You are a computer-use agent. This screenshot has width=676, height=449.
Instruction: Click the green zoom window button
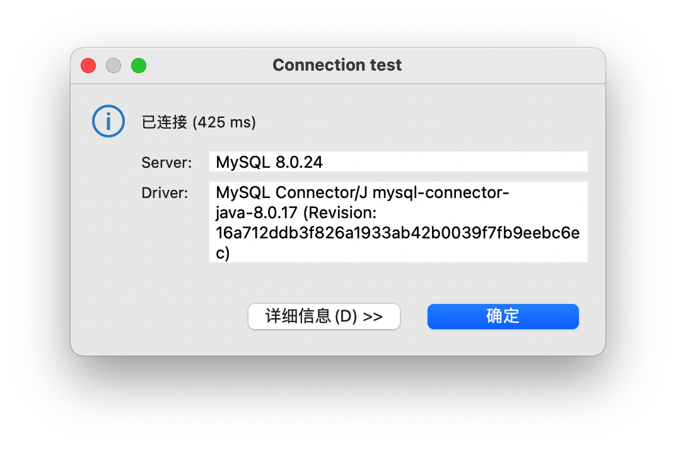(139, 66)
